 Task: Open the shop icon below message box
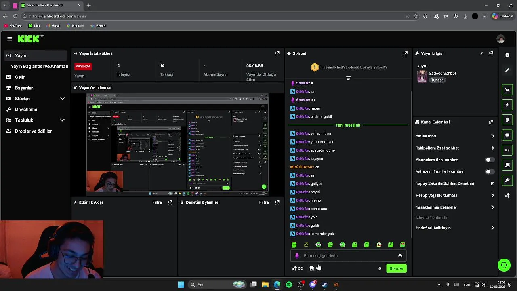tap(312, 268)
